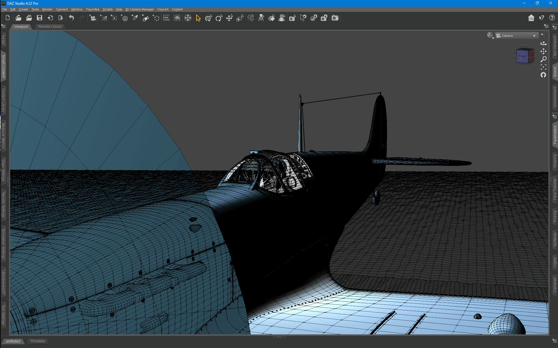Open the Smart Content side panel
The height and width of the screenshot is (348, 558).
click(3, 66)
